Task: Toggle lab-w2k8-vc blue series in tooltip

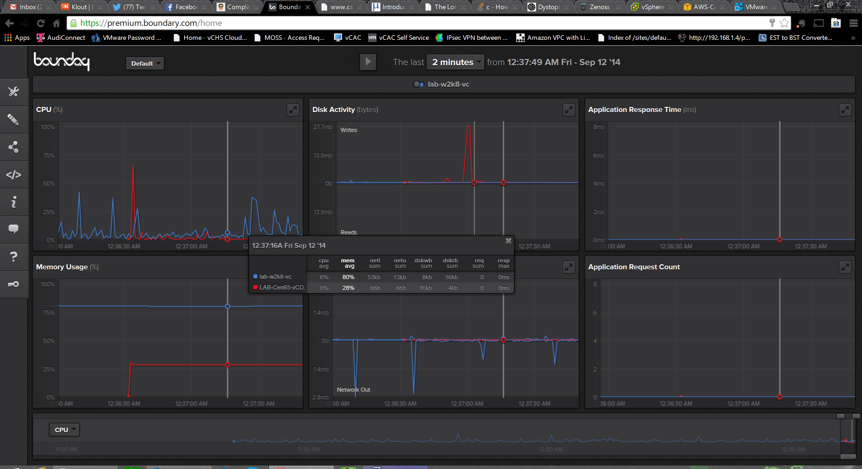Action: pos(275,277)
